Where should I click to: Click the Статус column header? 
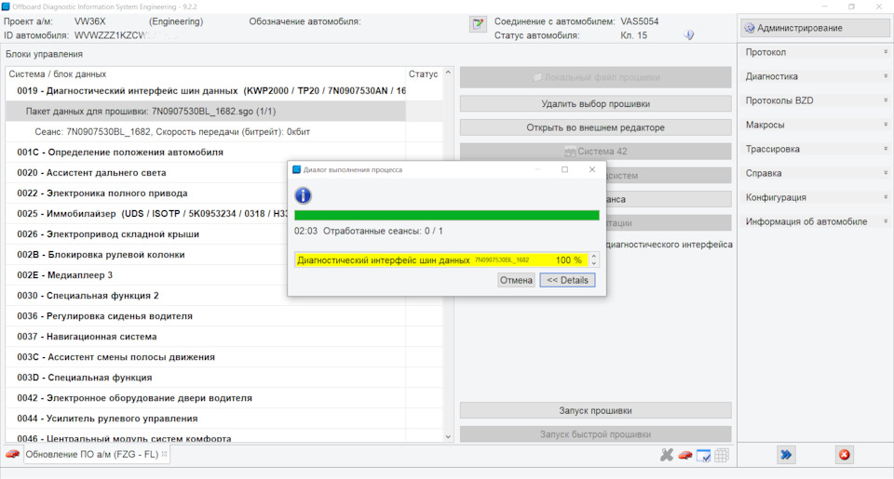pyautogui.click(x=423, y=74)
